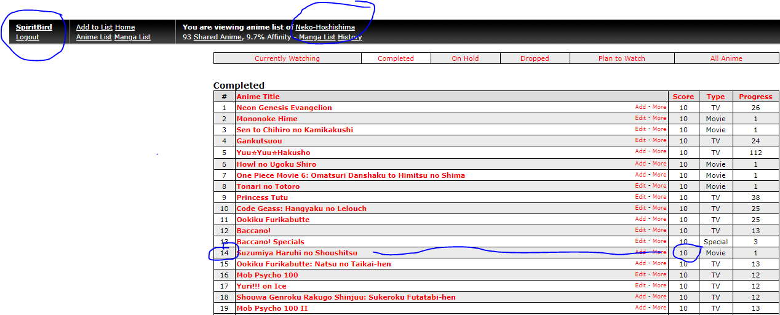
Task: Open the On Hold tab
Action: pyautogui.click(x=465, y=58)
